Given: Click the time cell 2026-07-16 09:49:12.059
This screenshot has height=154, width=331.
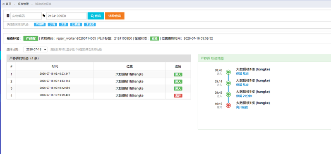Looking at the screenshot, I should pos(55,88).
